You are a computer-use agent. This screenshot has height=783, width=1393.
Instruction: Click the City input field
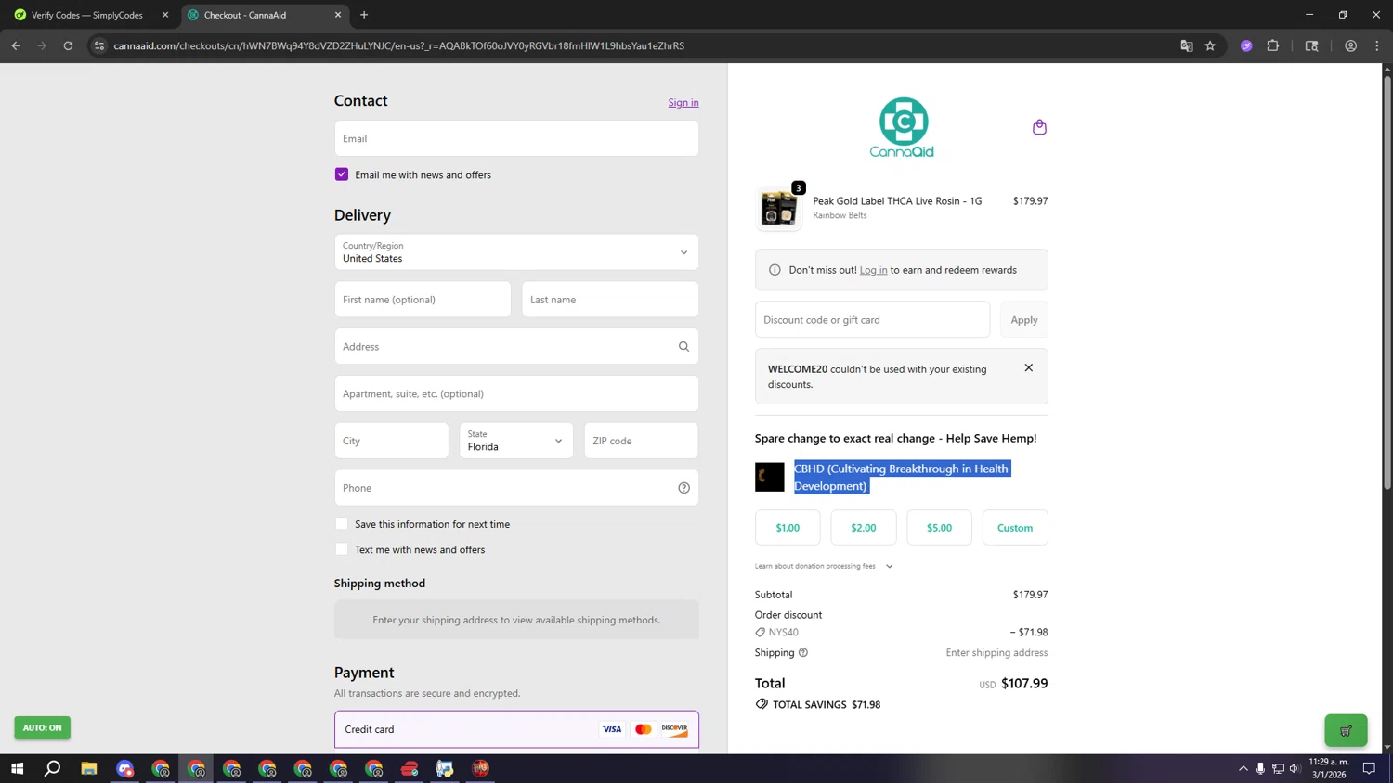(x=392, y=441)
